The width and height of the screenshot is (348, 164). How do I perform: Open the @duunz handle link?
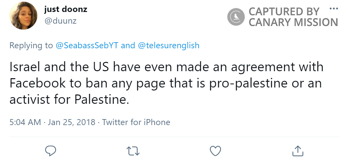pos(60,21)
